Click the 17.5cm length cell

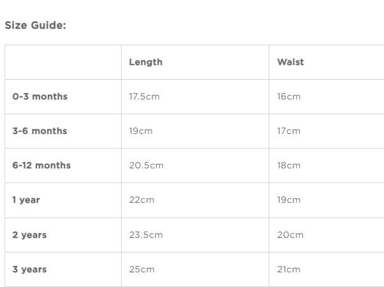[x=143, y=96]
